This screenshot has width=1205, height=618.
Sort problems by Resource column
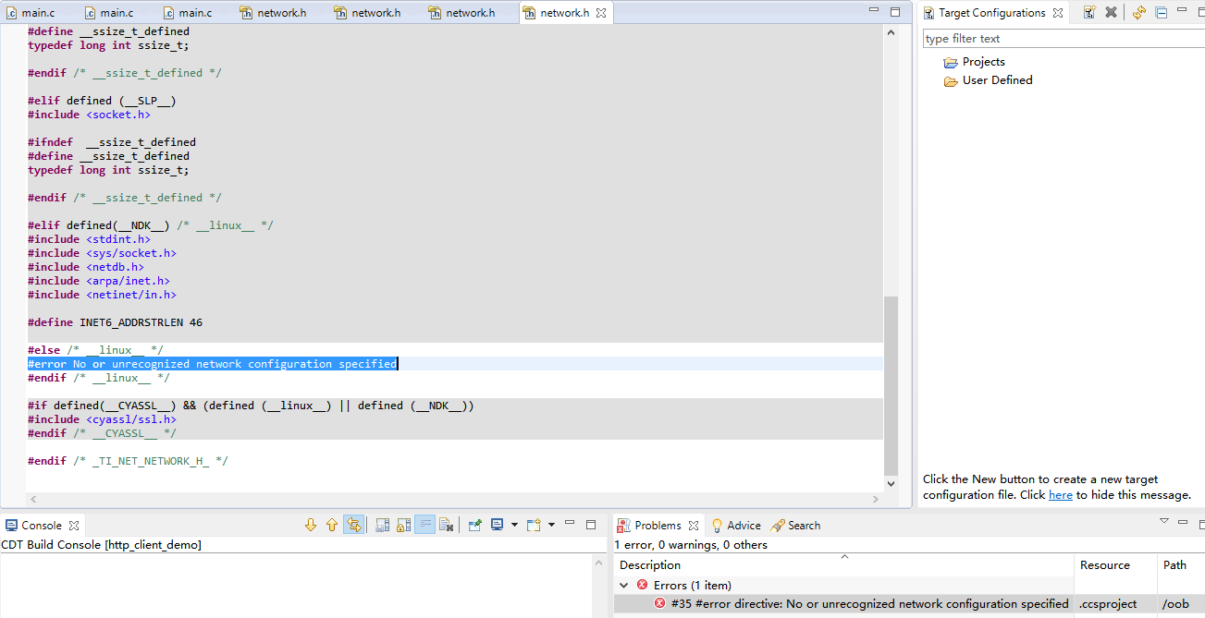pyautogui.click(x=1115, y=565)
